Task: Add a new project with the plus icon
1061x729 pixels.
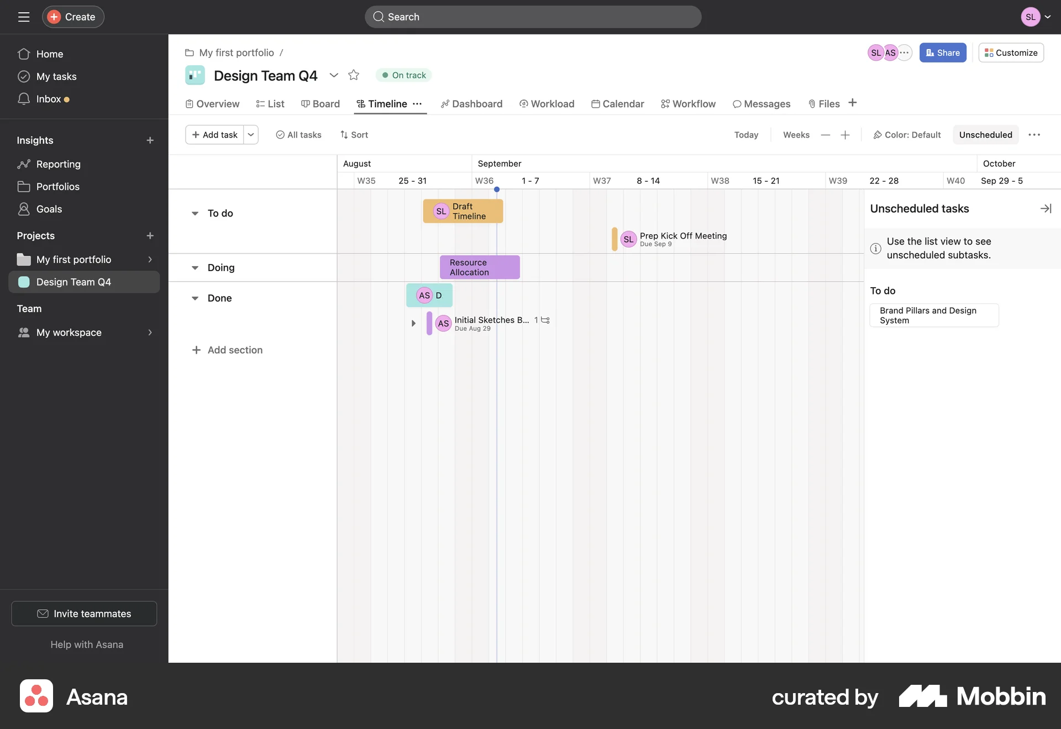Action: (150, 236)
